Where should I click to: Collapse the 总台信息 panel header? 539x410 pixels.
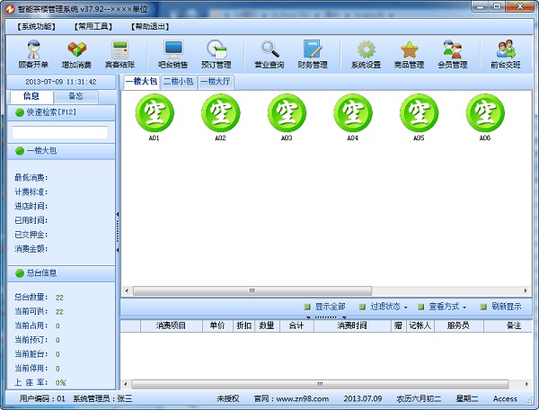(61, 273)
